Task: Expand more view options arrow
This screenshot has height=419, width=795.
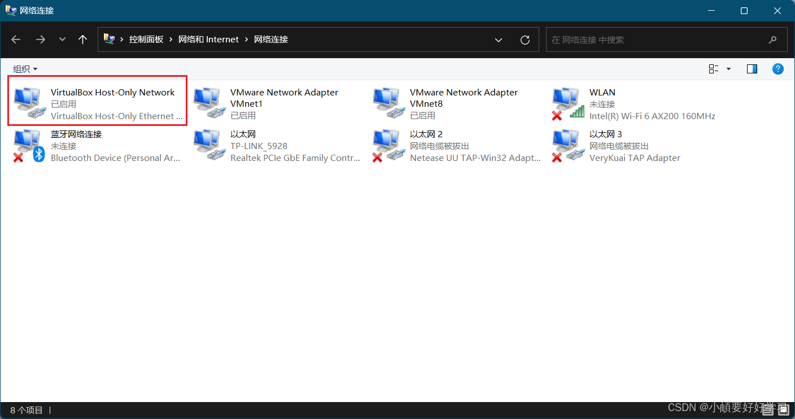Action: [x=728, y=69]
